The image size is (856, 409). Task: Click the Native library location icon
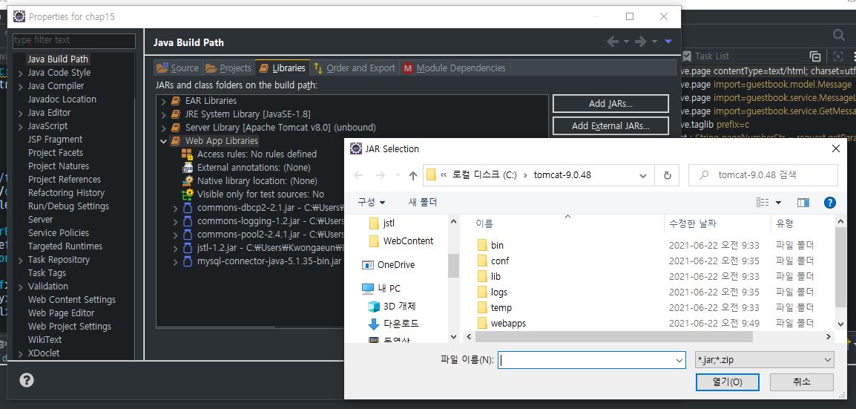(187, 180)
